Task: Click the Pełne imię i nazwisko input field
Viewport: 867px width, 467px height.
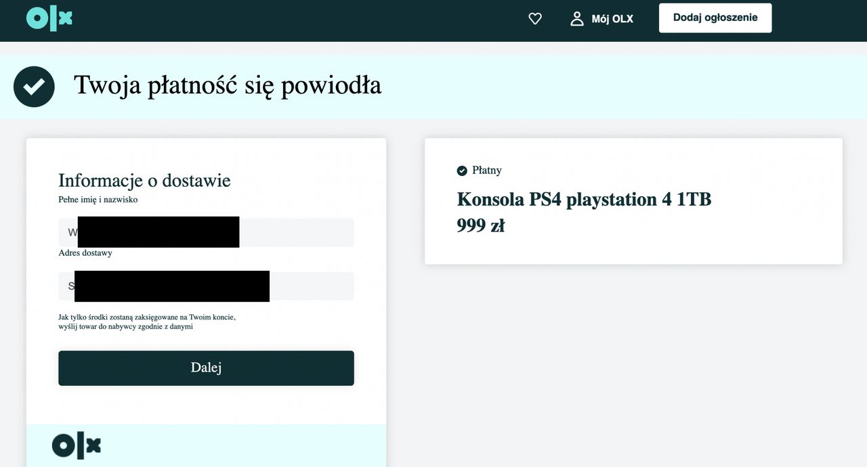Action: [206, 231]
